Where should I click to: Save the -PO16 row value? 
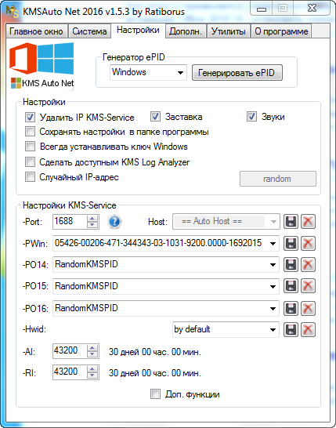click(x=291, y=308)
